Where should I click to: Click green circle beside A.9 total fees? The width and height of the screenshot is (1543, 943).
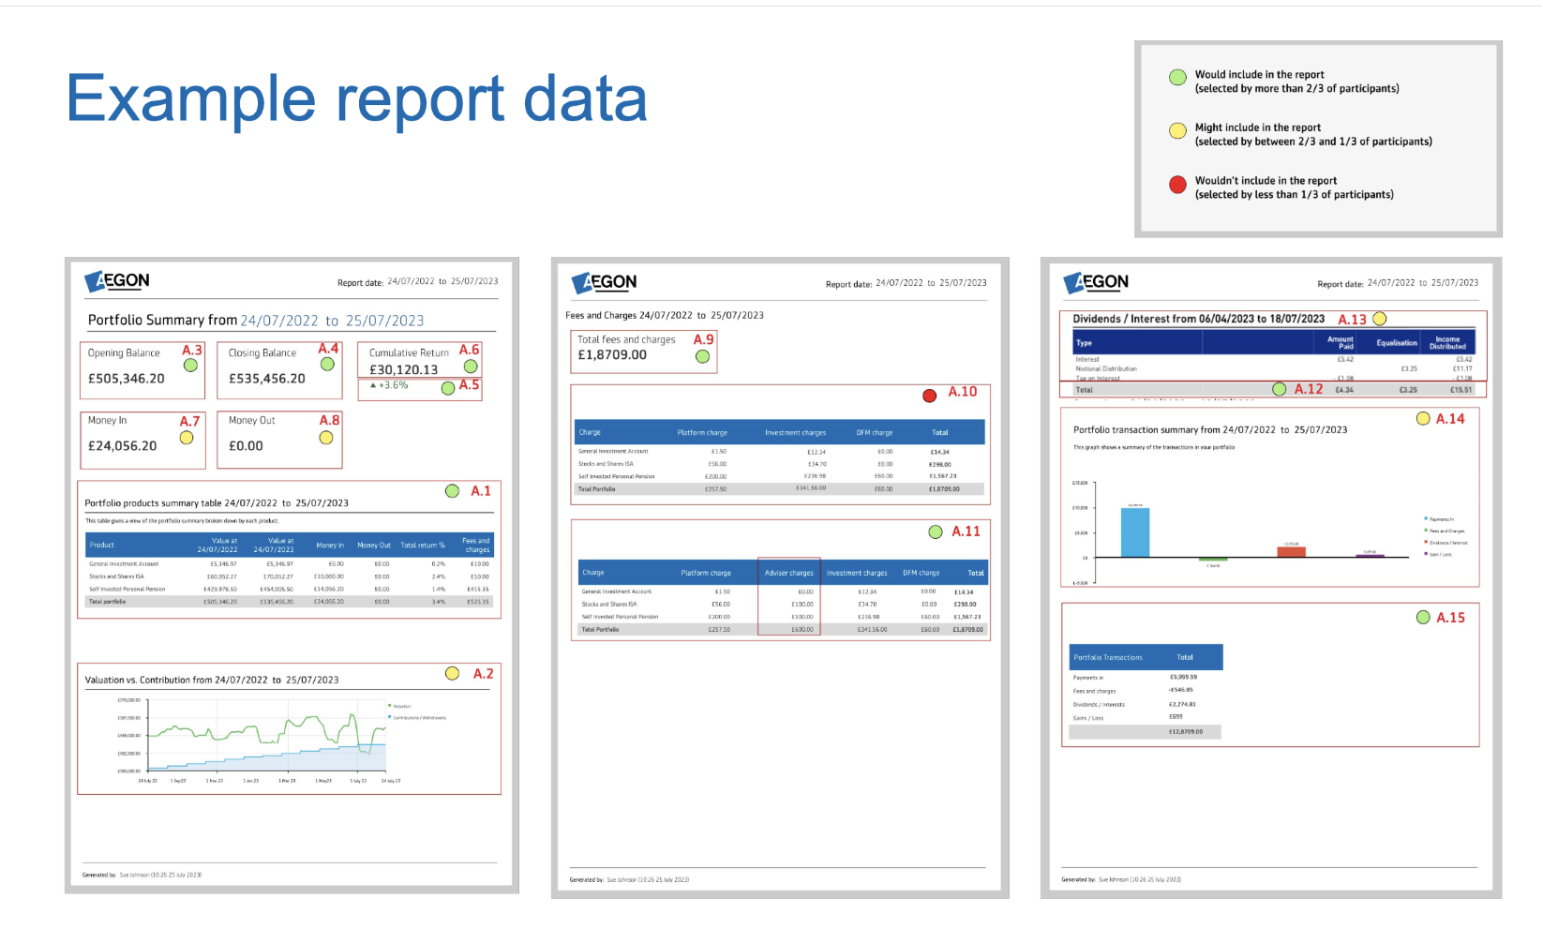point(702,356)
